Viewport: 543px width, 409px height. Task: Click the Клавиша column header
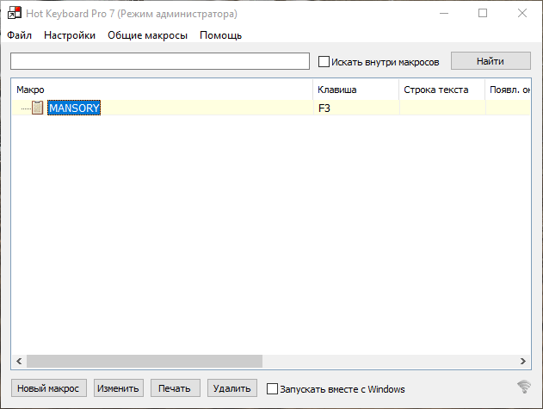pyautogui.click(x=356, y=90)
